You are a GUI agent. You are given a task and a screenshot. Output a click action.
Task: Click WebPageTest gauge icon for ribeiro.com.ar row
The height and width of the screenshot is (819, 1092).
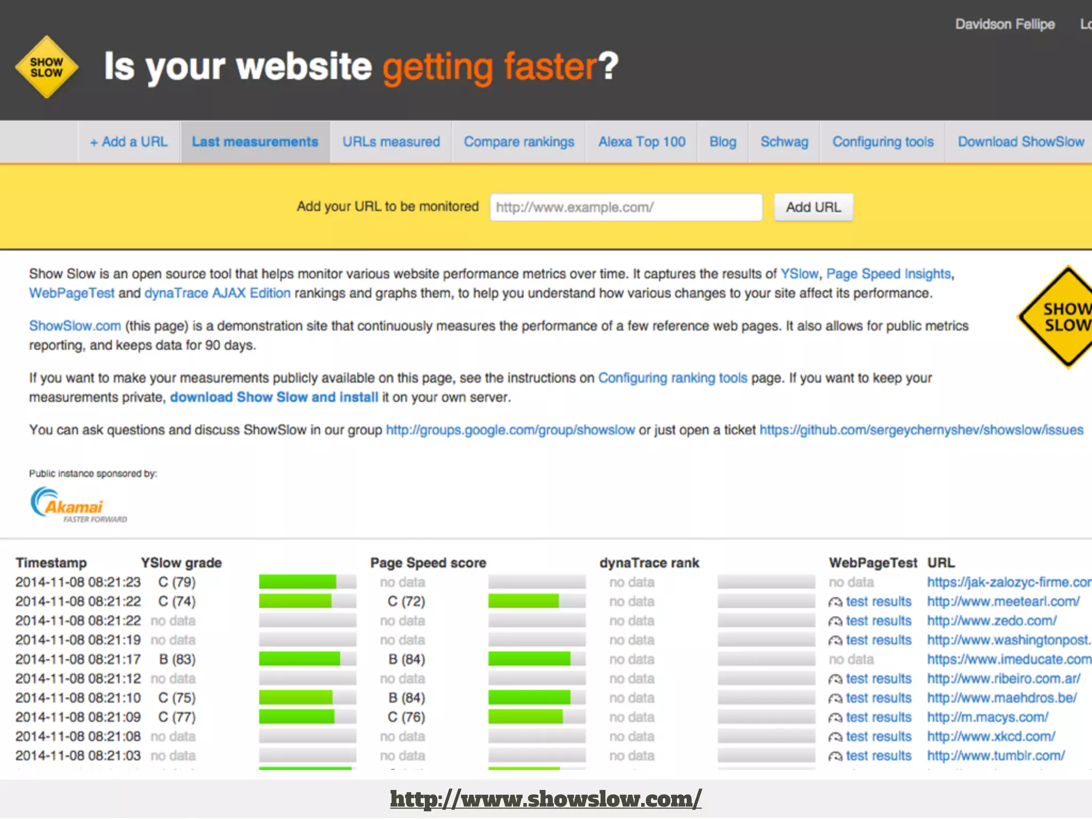click(x=835, y=679)
